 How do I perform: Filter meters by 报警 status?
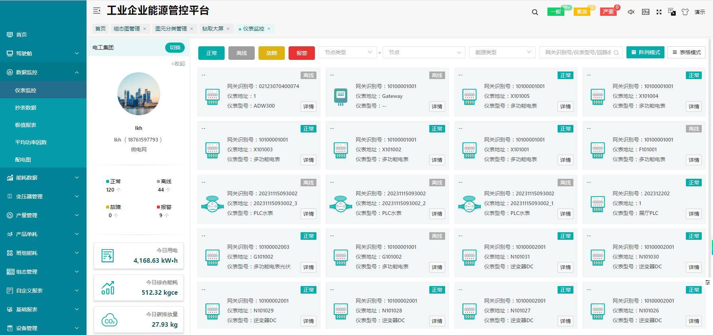tap(302, 53)
